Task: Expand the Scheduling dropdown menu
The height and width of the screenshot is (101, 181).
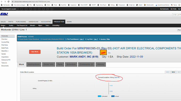Action: click(x=56, y=26)
